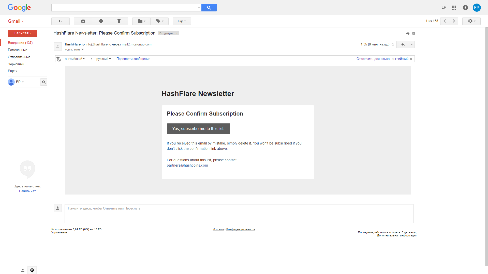This screenshot has height=274, width=488.
Task: Click the translate icon
Action: [59, 59]
